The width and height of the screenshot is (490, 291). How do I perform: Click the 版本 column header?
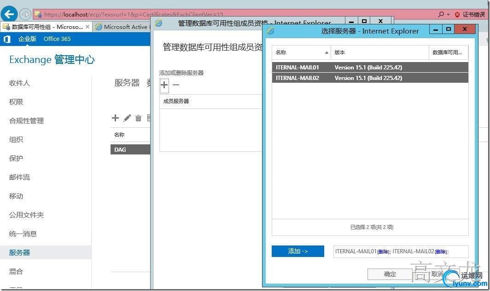coord(379,52)
